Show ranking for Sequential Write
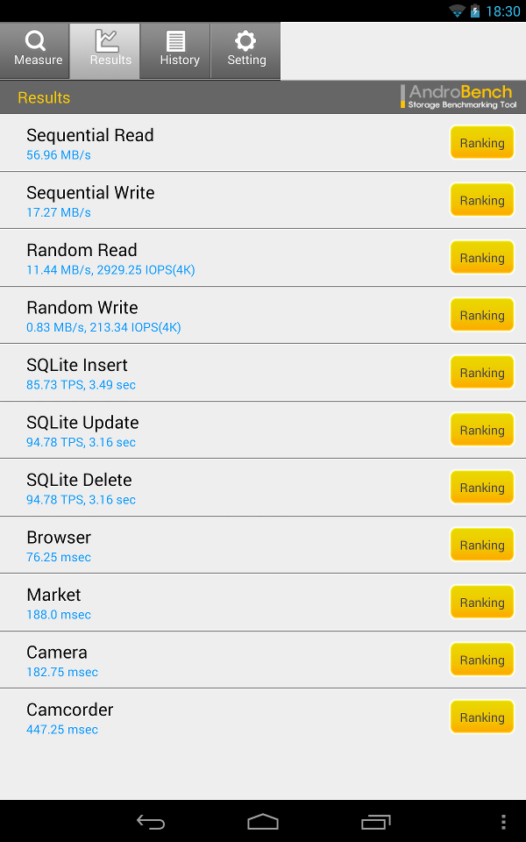Viewport: 526px width, 842px height. 481,200
